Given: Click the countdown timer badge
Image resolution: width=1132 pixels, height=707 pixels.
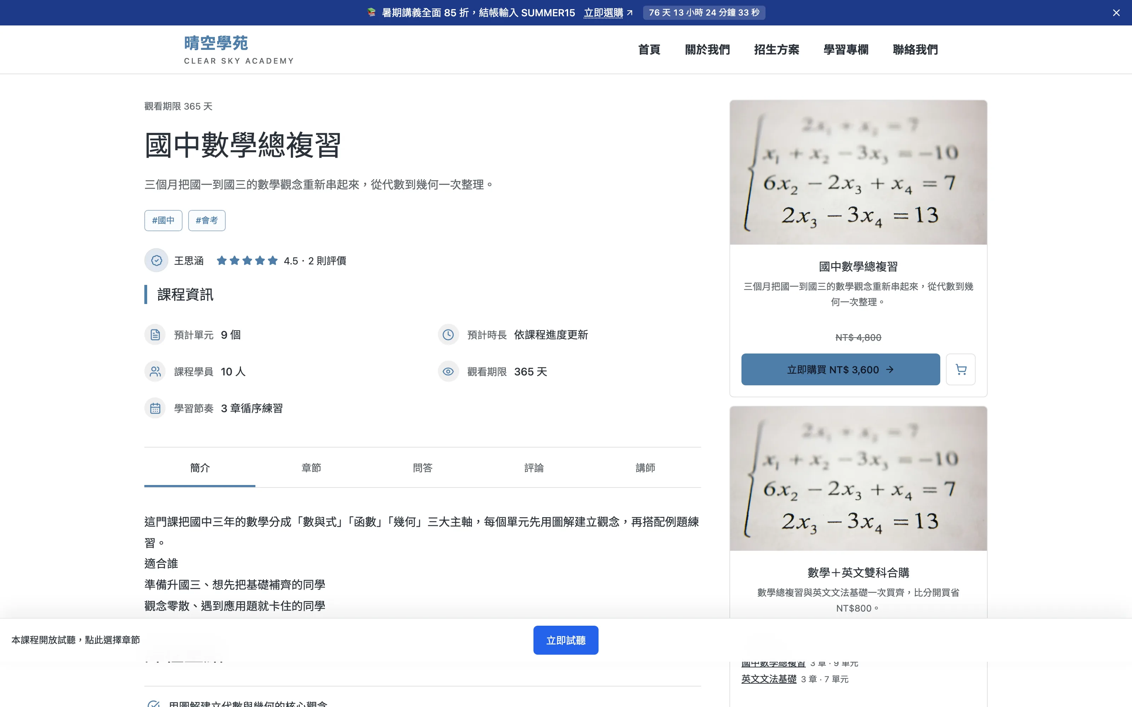Looking at the screenshot, I should click(704, 13).
